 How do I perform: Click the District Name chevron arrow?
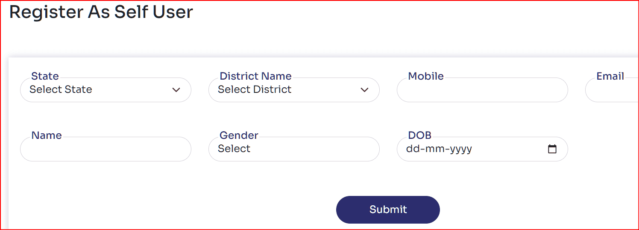[364, 90]
